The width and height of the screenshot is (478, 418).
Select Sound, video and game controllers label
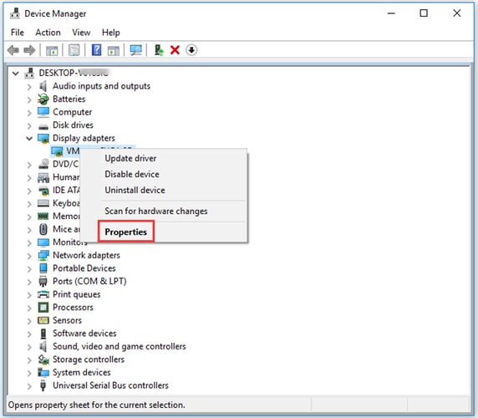119,346
